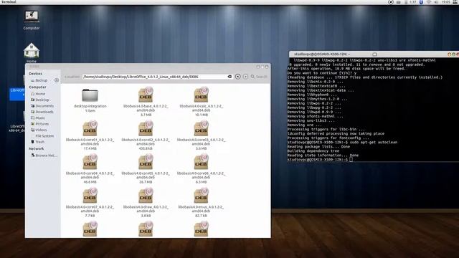Eject the Backup device
Screen dimensions: 459x258
(x=57, y=80)
